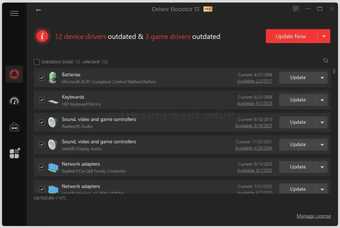Open Realtek PCIe GbE Update dropdown arrow
This screenshot has width=340, height=228.
[x=322, y=167]
